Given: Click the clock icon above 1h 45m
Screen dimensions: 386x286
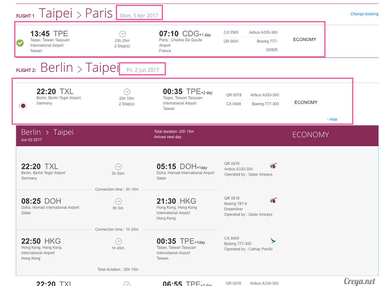Looking at the screenshot, I should [x=118, y=241].
